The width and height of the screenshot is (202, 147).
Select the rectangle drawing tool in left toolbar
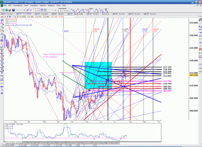tap(2, 44)
